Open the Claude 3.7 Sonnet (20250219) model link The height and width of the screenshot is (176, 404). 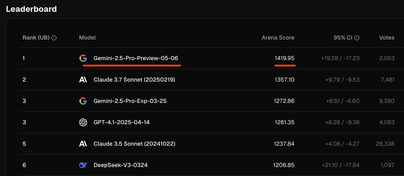point(134,80)
